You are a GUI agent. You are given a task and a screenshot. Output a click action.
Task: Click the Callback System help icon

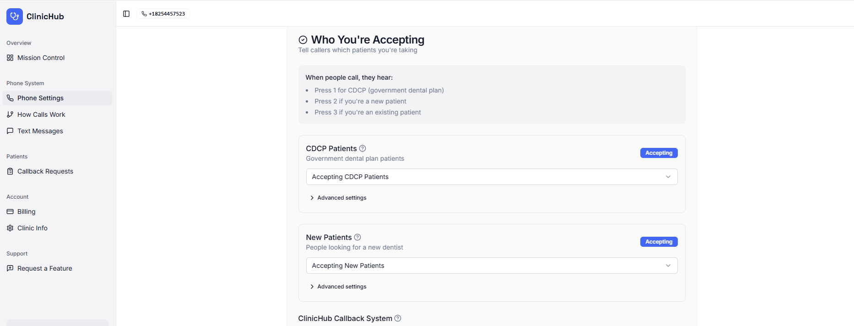[x=398, y=318]
